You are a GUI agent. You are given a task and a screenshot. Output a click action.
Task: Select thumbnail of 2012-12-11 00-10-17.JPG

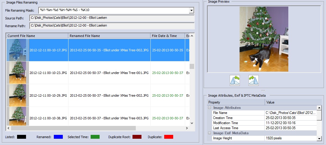pos(18,50)
